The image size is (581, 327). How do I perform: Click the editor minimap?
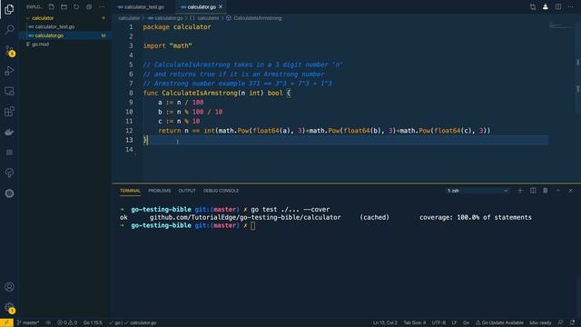(x=560, y=26)
